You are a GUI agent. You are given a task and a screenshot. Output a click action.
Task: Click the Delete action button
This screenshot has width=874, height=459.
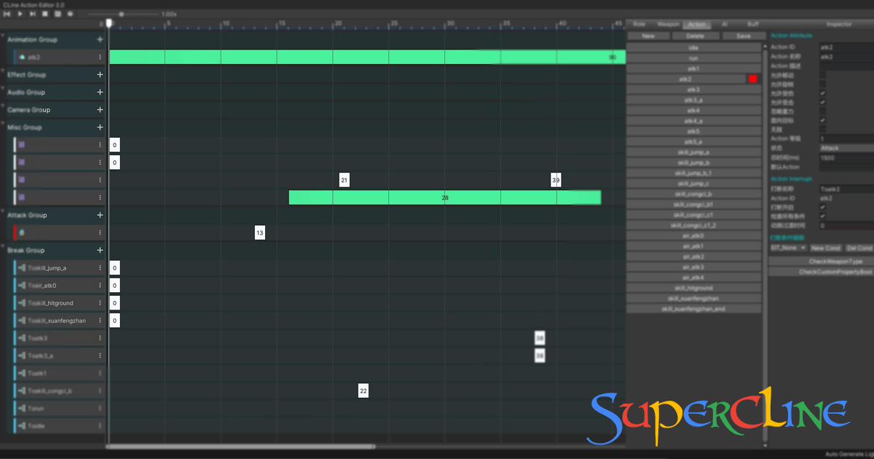coord(695,36)
